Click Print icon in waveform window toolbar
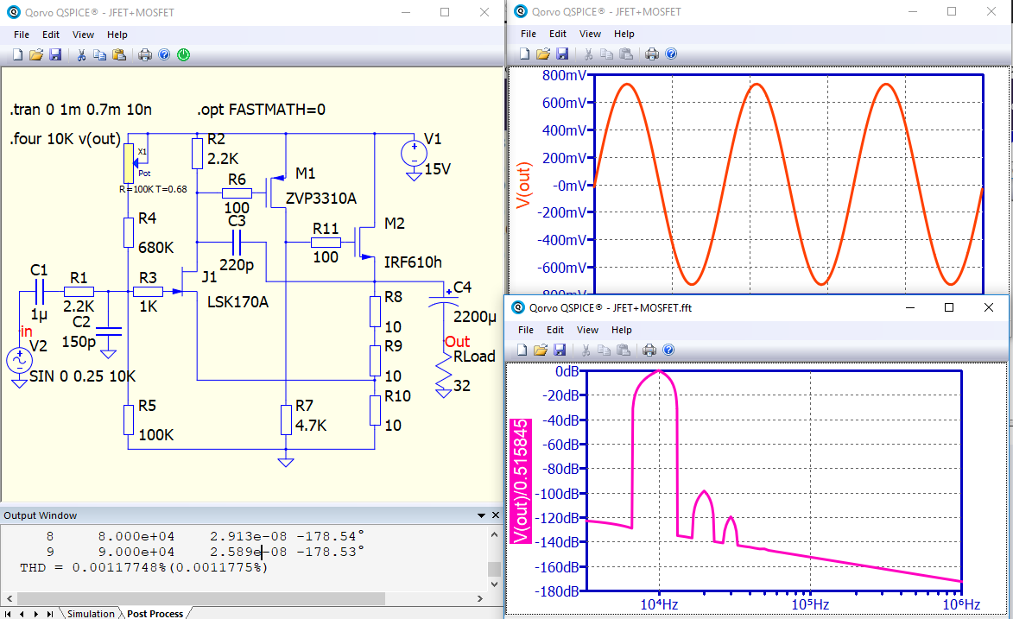 click(x=652, y=54)
